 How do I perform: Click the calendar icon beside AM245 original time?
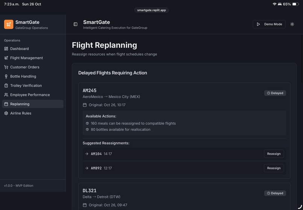(x=85, y=105)
